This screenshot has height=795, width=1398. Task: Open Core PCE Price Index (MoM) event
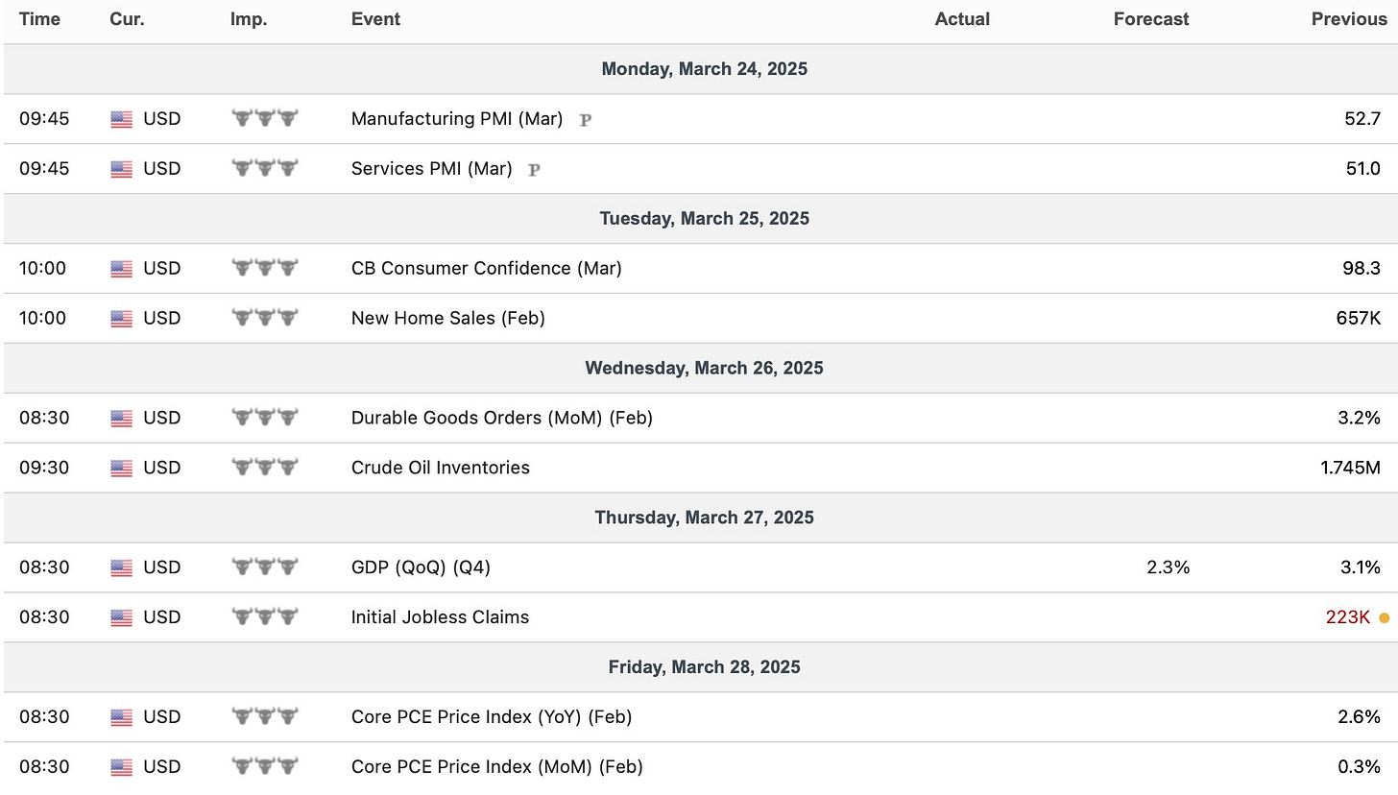coord(496,767)
